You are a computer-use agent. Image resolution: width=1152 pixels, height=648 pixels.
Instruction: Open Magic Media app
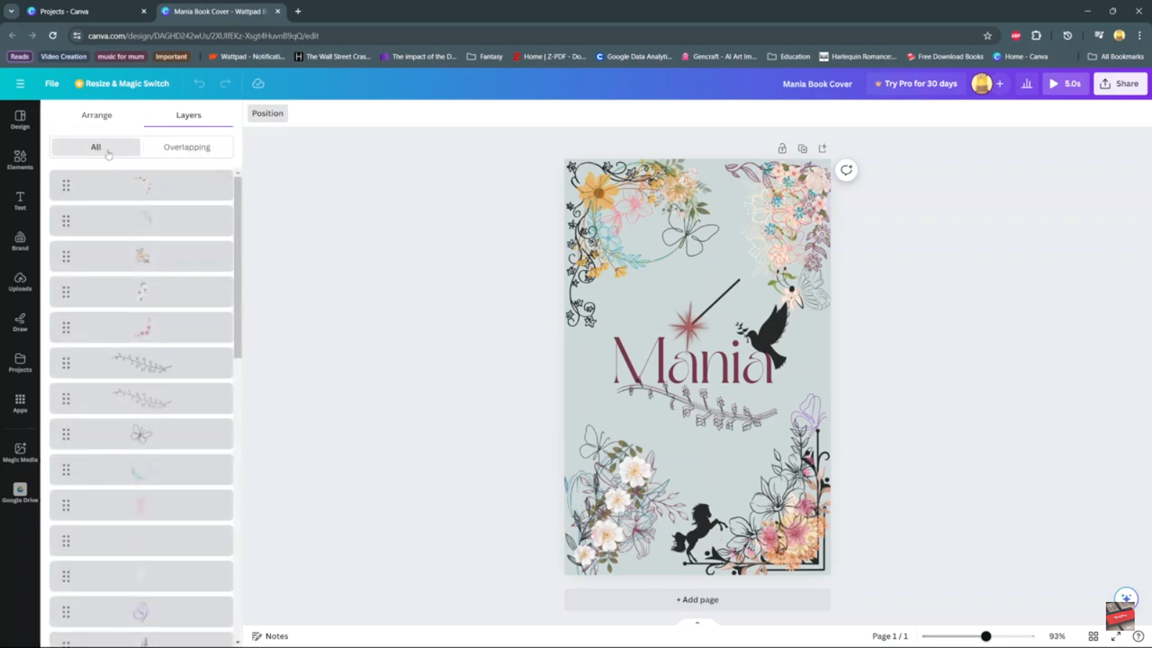[x=20, y=452]
